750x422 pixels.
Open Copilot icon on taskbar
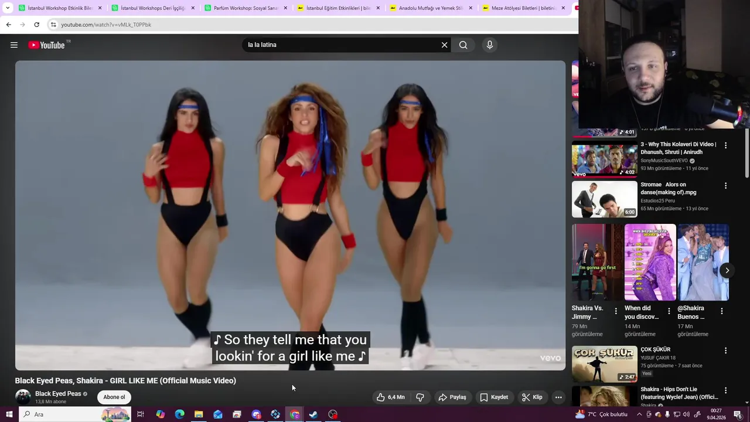click(x=160, y=414)
